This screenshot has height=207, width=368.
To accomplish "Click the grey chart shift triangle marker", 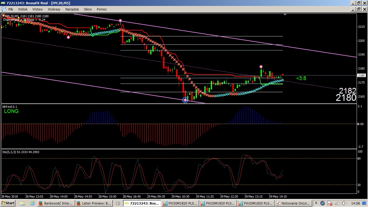I will pyautogui.click(x=285, y=14).
